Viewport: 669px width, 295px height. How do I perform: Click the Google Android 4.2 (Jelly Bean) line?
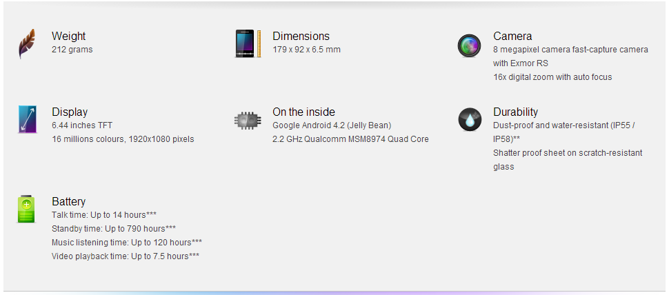point(332,125)
